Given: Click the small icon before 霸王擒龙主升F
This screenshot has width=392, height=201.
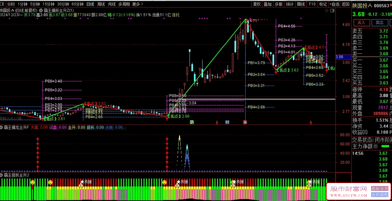Looking at the screenshot, I should 2,128.
